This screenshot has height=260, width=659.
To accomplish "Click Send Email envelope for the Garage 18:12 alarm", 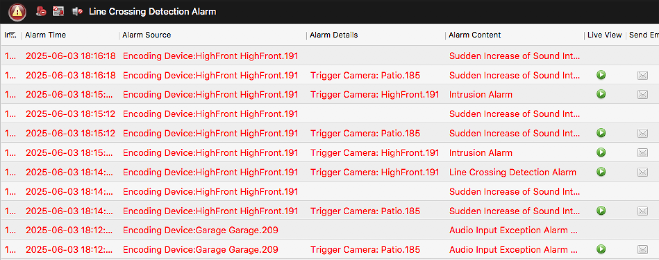I will (x=643, y=249).
